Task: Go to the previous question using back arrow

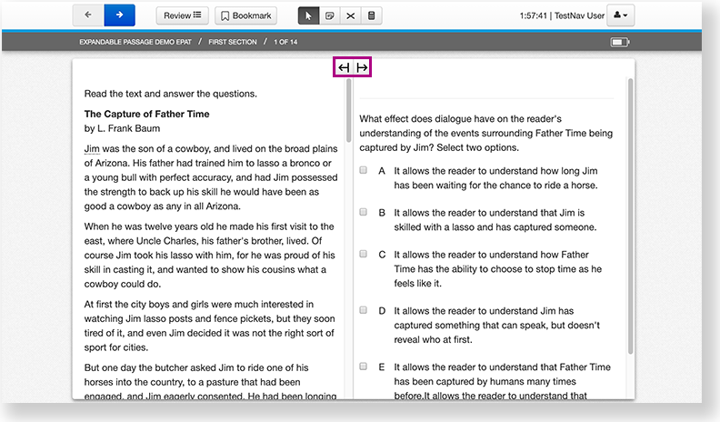Action: click(88, 15)
